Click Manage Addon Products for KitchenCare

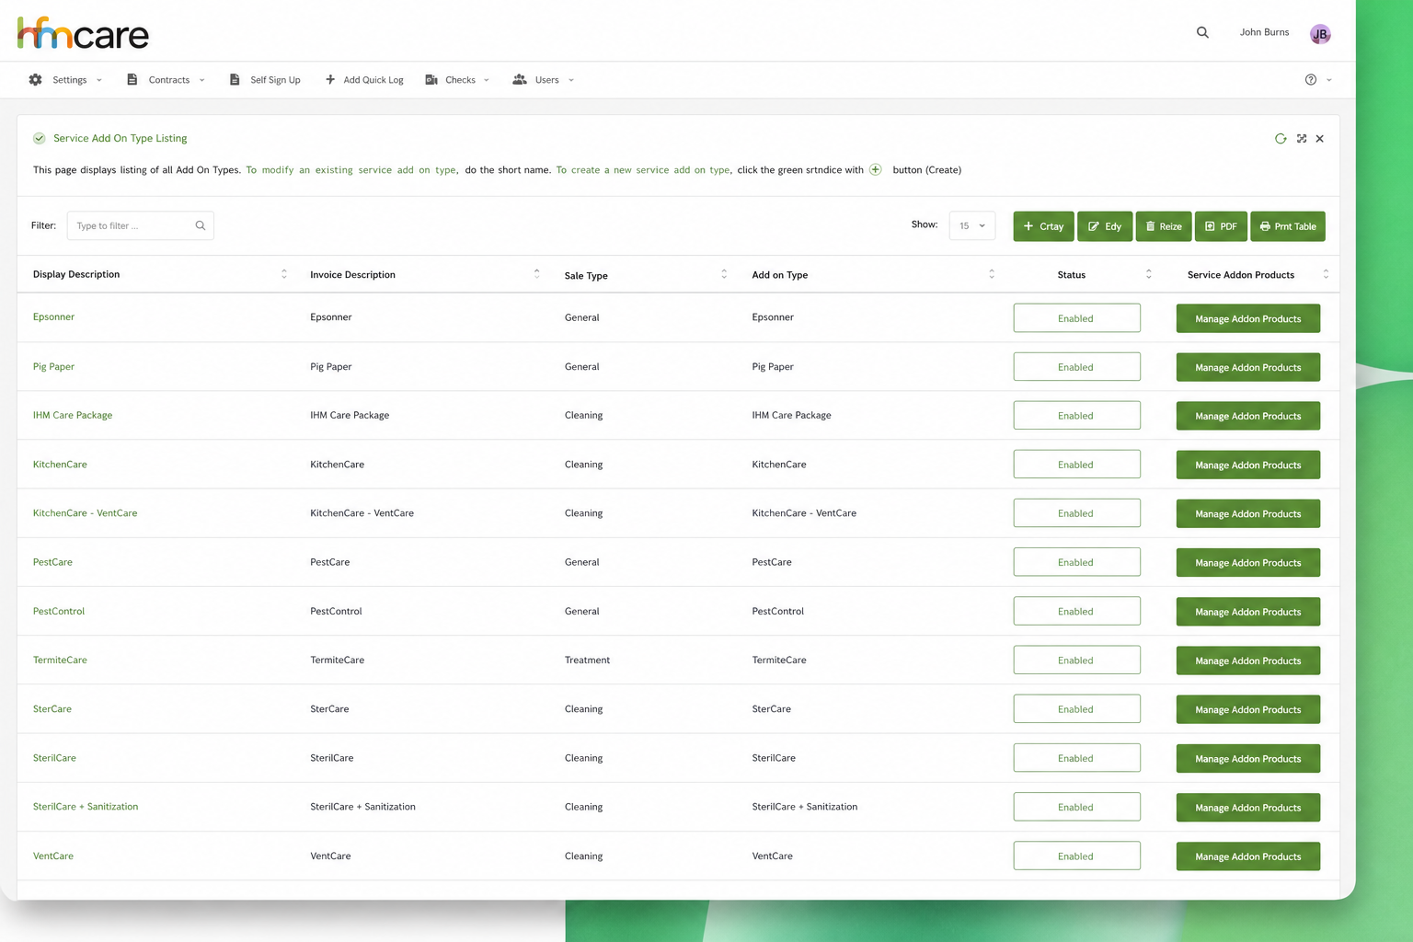pyautogui.click(x=1248, y=465)
